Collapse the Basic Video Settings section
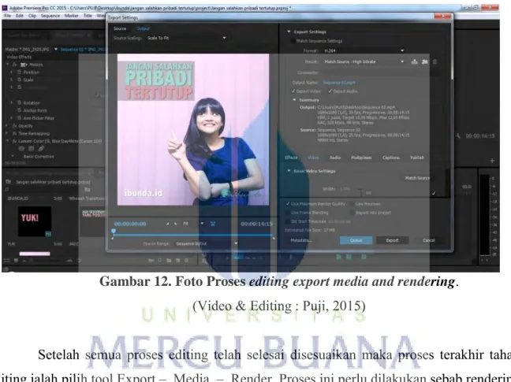511x382 pixels. click(289, 171)
